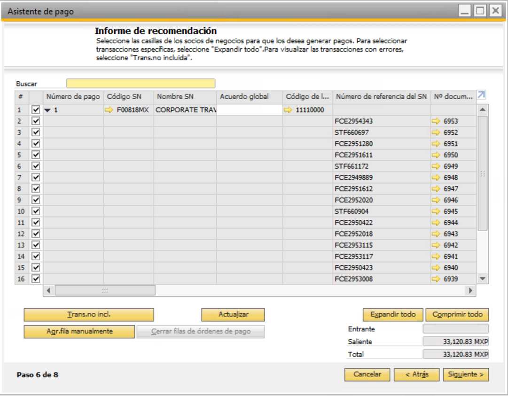This screenshot has height=396, width=508.
Task: Follow the link arrow for document 6945
Action: click(x=436, y=211)
